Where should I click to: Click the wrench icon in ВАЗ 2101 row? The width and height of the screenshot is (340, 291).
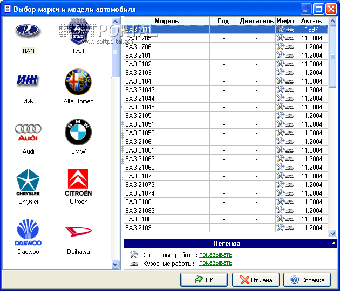(x=281, y=56)
